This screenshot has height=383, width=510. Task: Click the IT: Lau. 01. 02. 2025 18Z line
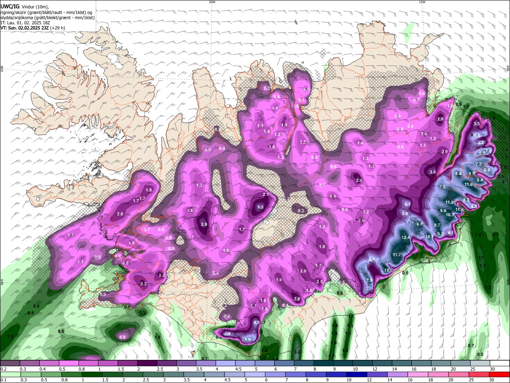click(25, 23)
